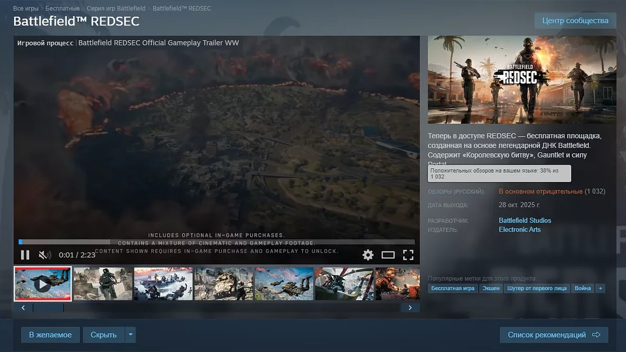
Task: Toggle theater mode for the video
Action: click(388, 255)
